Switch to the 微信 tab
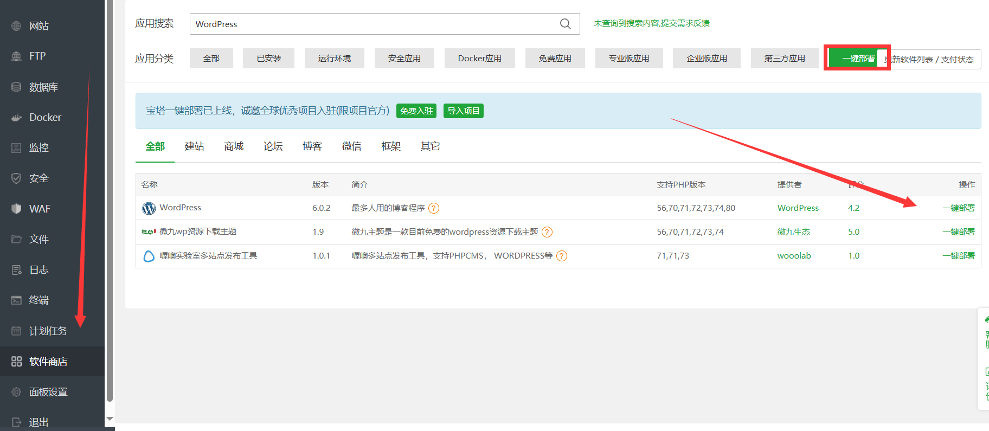Viewport: 989px width, 431px height. click(x=351, y=146)
